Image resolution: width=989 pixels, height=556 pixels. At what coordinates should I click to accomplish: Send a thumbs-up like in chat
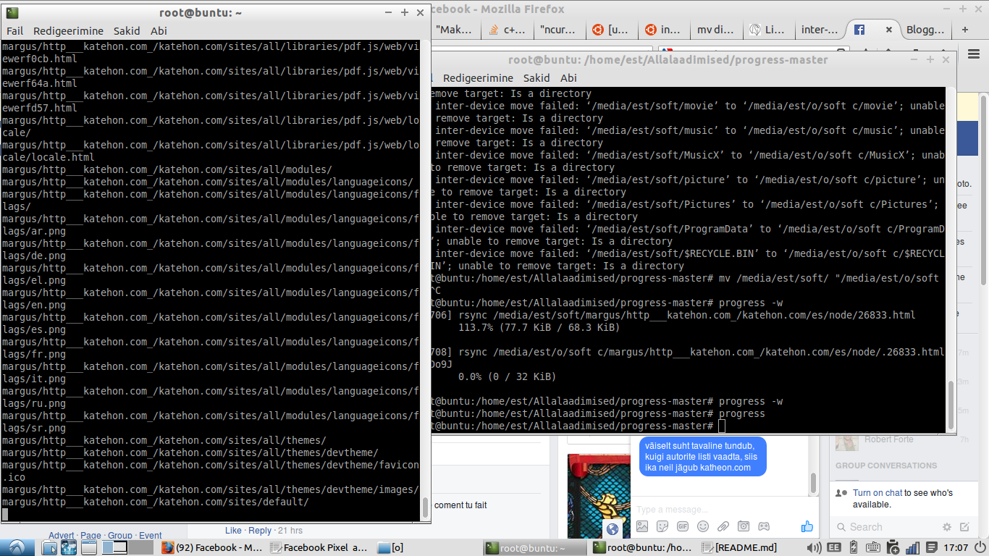(x=807, y=526)
